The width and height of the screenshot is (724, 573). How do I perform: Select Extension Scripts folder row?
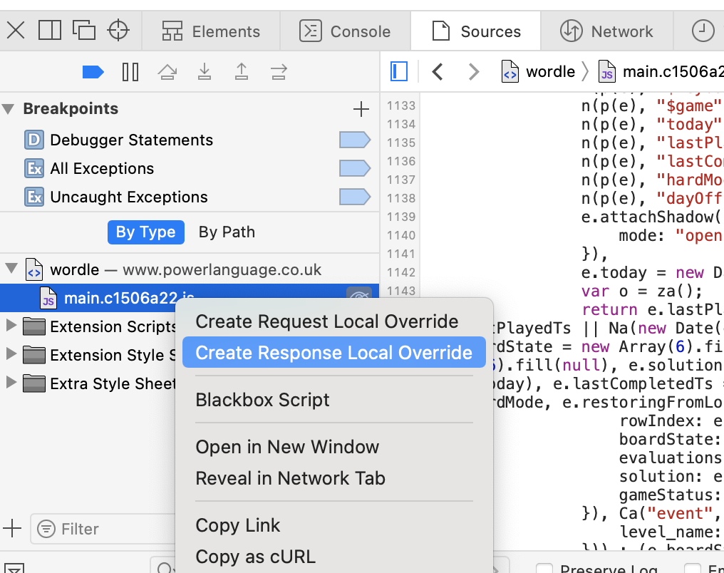(x=88, y=327)
